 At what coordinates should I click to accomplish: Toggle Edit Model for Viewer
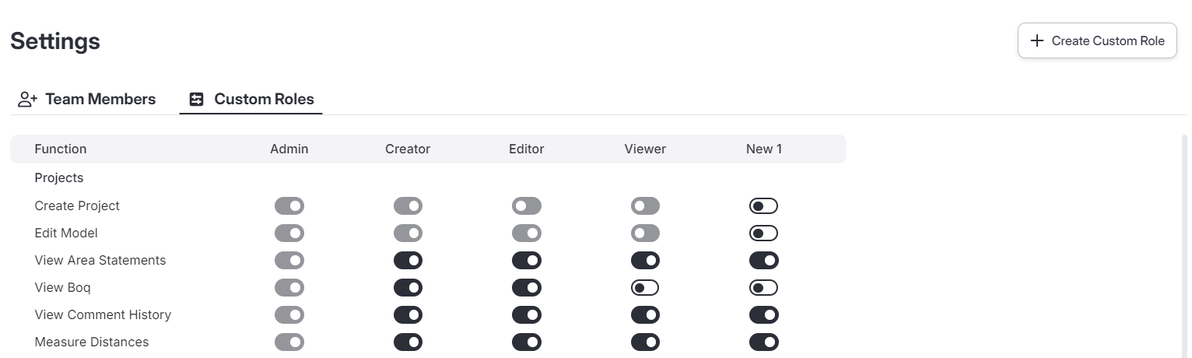click(645, 233)
